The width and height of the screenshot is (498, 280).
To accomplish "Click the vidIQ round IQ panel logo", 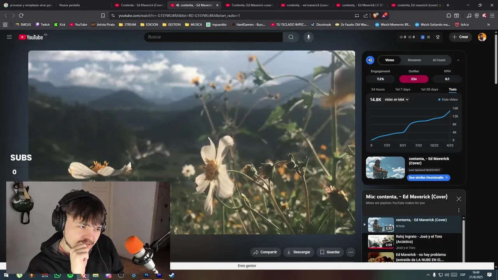I will point(370,60).
